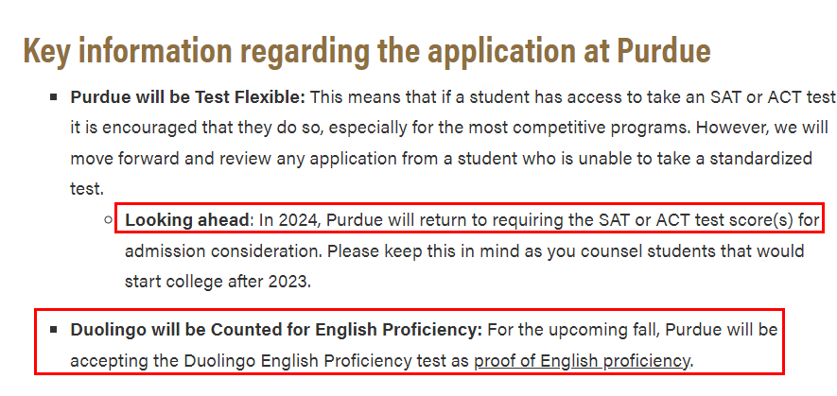Click the line "start college after 2023."

(218, 282)
